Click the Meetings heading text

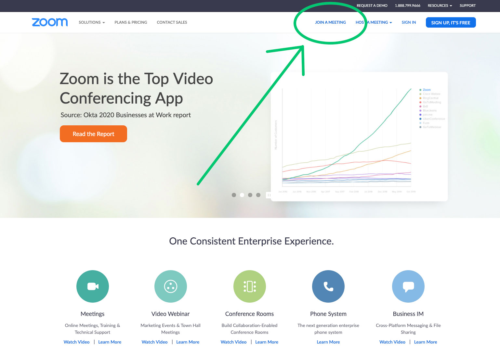[93, 314]
